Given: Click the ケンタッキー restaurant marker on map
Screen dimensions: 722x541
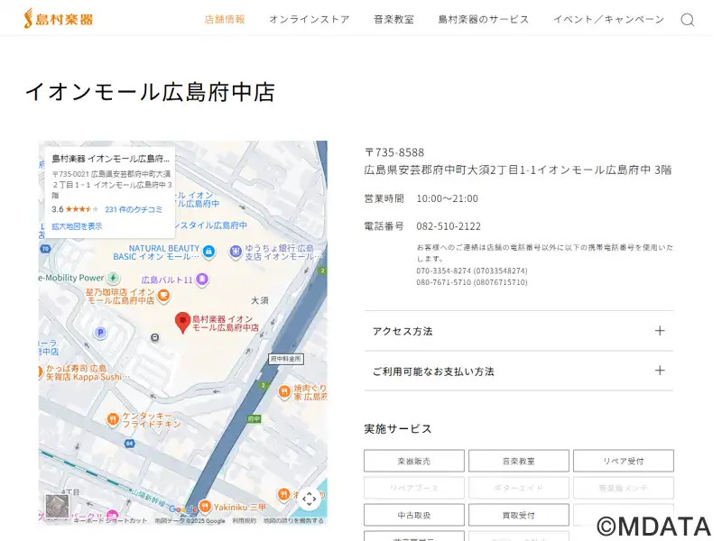Looking at the screenshot, I should pyautogui.click(x=111, y=417).
